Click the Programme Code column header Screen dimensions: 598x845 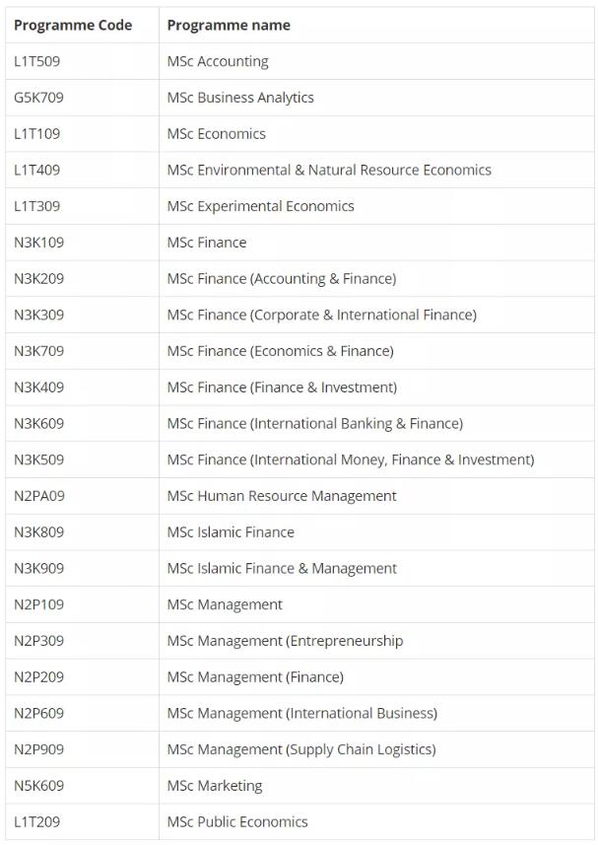73,26
